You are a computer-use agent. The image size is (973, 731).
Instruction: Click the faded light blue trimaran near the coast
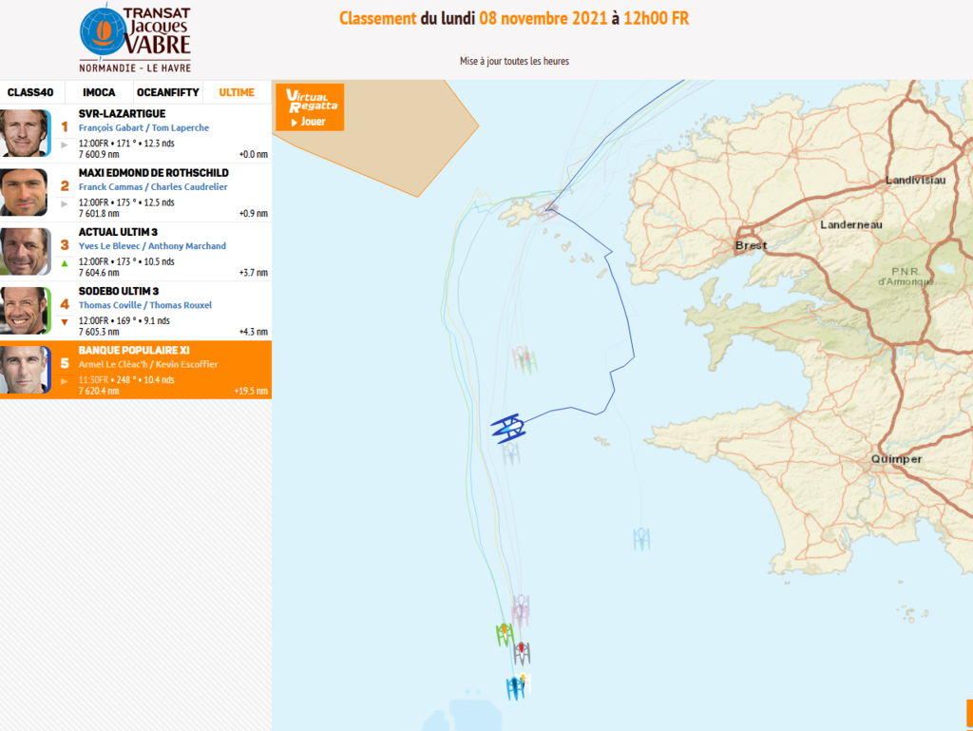point(641,539)
